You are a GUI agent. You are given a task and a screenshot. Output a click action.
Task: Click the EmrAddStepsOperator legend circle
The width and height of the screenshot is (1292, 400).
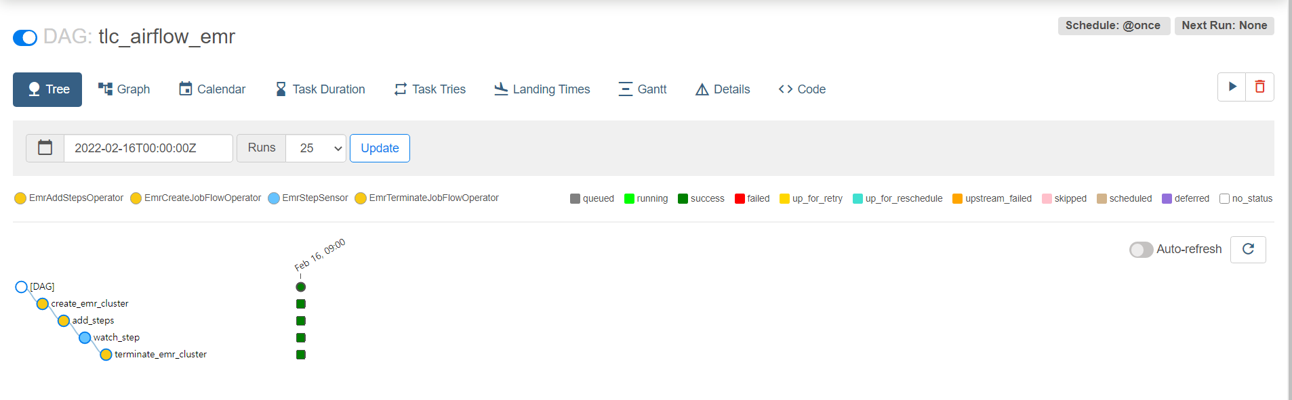coord(20,198)
